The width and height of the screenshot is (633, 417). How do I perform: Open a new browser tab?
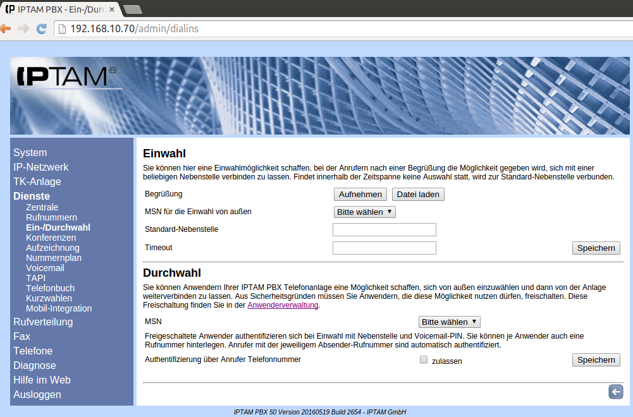pyautogui.click(x=132, y=9)
